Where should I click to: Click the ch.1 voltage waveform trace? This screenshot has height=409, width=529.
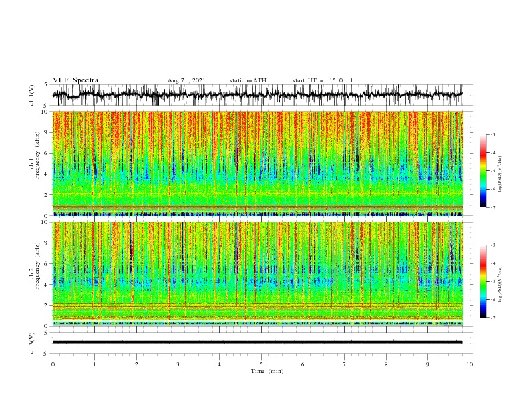coord(257,94)
